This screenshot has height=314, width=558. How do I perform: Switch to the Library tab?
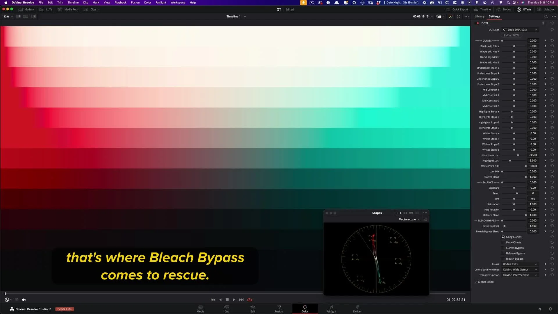point(480,17)
